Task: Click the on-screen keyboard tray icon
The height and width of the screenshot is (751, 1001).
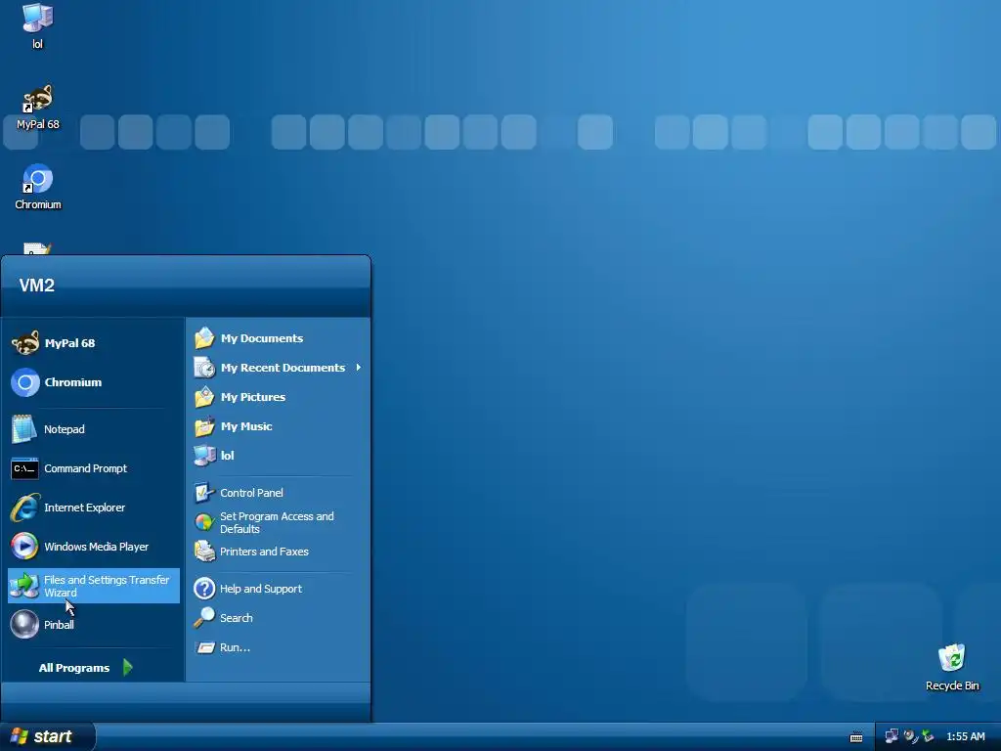Action: point(856,737)
